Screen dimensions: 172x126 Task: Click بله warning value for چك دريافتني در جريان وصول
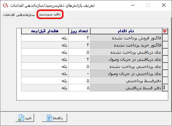coord(45,59)
